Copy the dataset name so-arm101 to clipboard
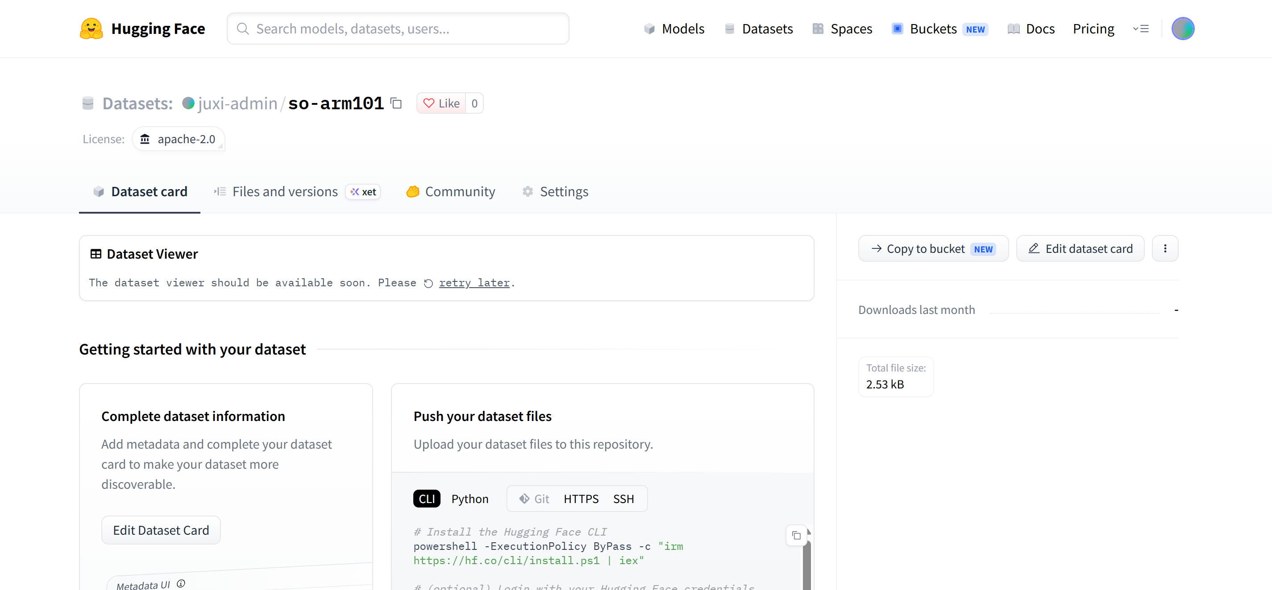 point(396,103)
